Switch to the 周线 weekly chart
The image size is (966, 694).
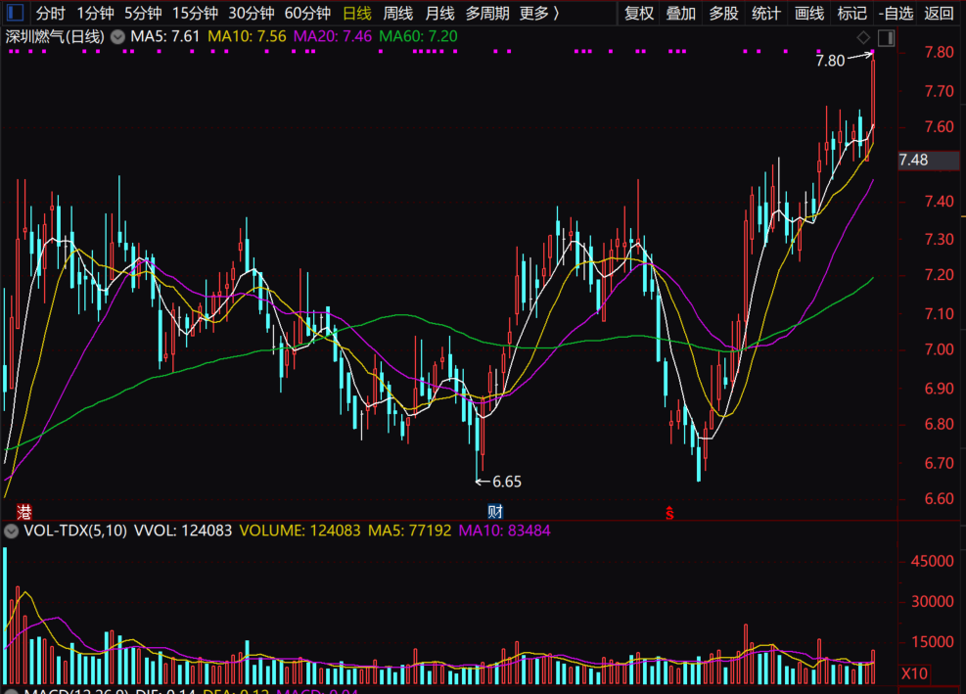(x=398, y=13)
